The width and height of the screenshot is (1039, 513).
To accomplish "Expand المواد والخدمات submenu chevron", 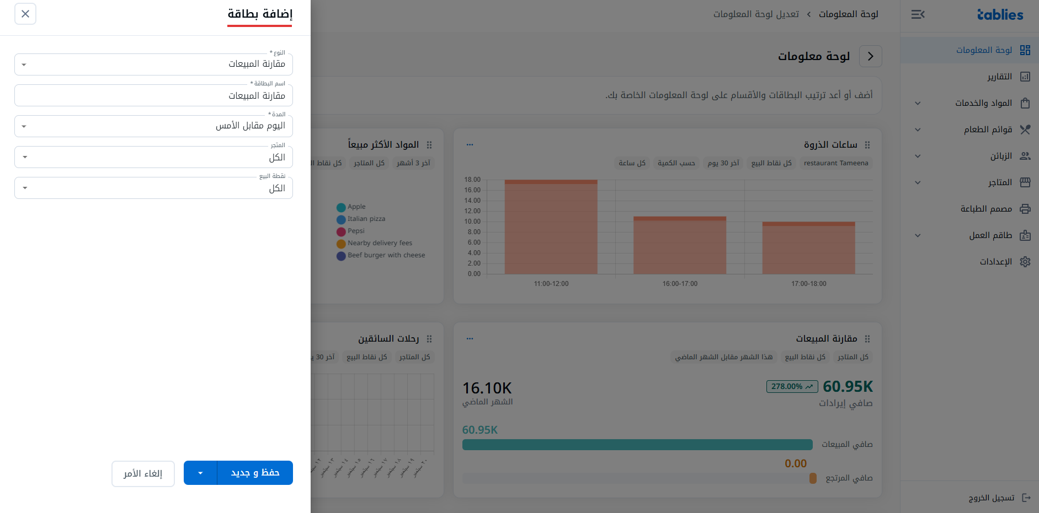I will pos(918,103).
